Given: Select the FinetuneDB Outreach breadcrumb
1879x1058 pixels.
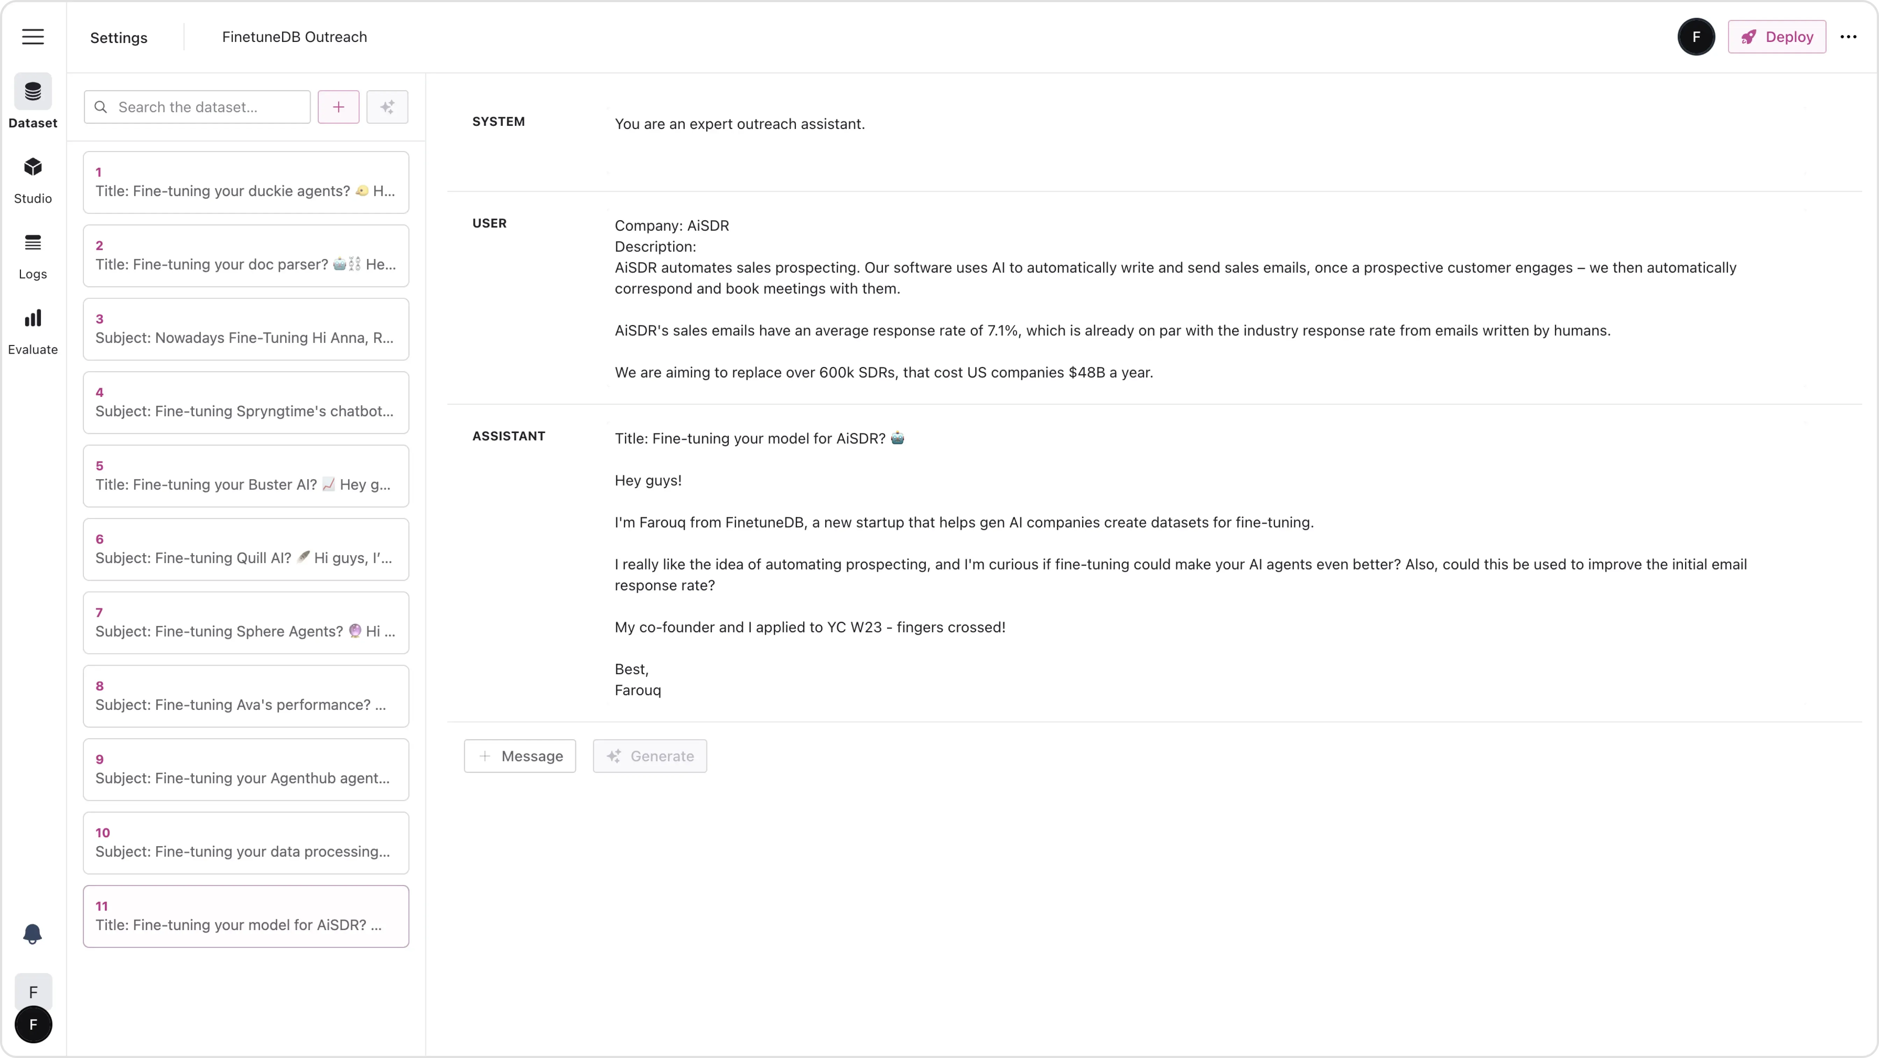Looking at the screenshot, I should tap(294, 37).
